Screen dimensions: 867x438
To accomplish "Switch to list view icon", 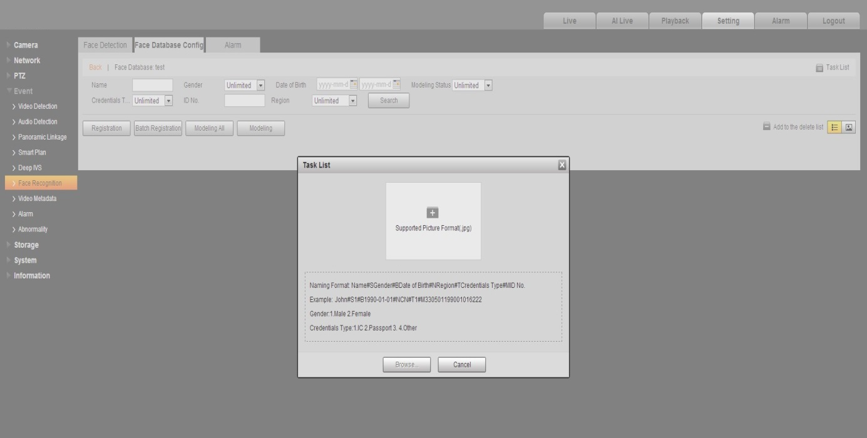I will coord(834,127).
